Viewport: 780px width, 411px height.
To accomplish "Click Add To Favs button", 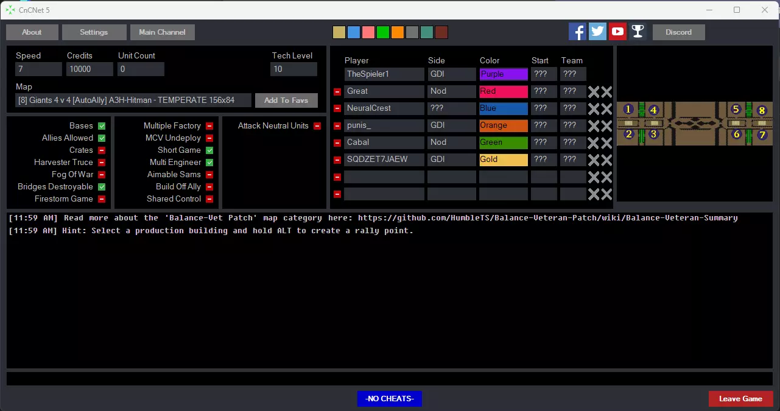I will 286,100.
